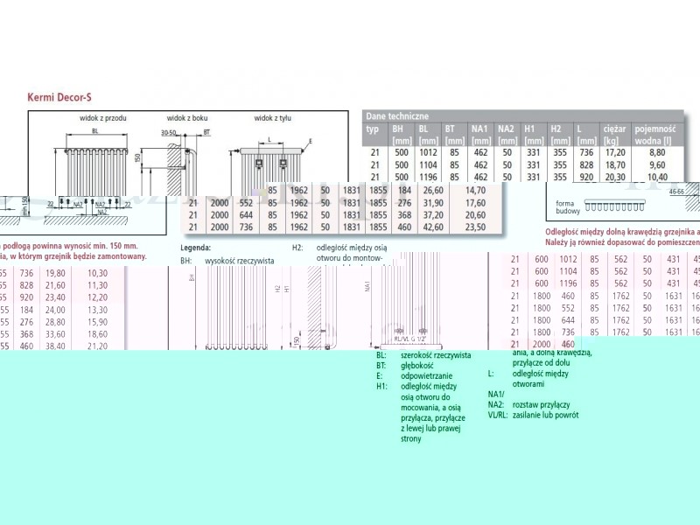Screen dimensions: 700x525
Task: Click the water capacity value 10,40
Action: [x=657, y=176]
